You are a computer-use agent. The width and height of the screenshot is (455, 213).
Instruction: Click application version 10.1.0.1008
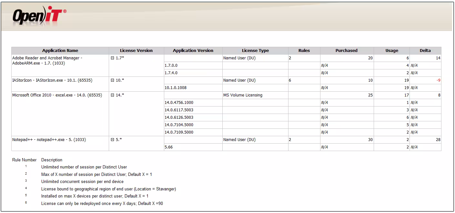click(176, 88)
